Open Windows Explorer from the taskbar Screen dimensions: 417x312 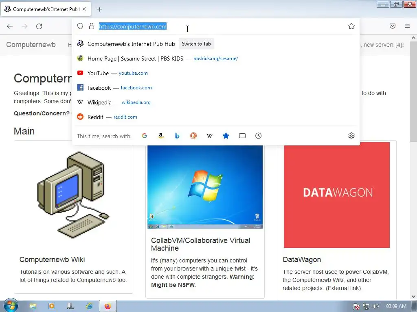click(x=33, y=306)
